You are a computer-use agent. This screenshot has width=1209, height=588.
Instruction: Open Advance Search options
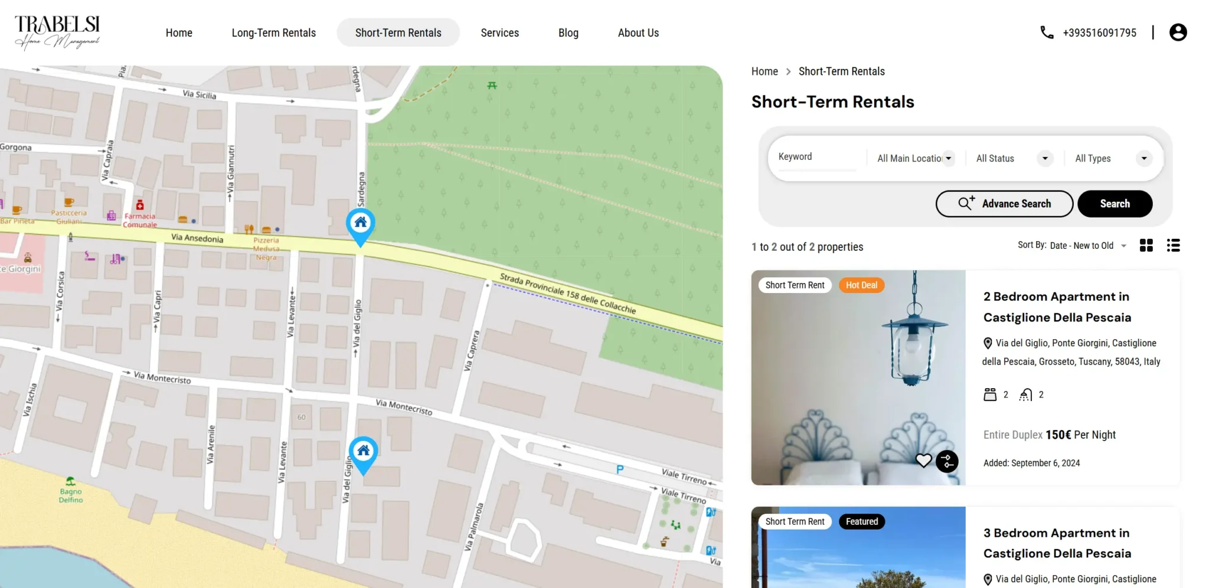pos(1004,203)
